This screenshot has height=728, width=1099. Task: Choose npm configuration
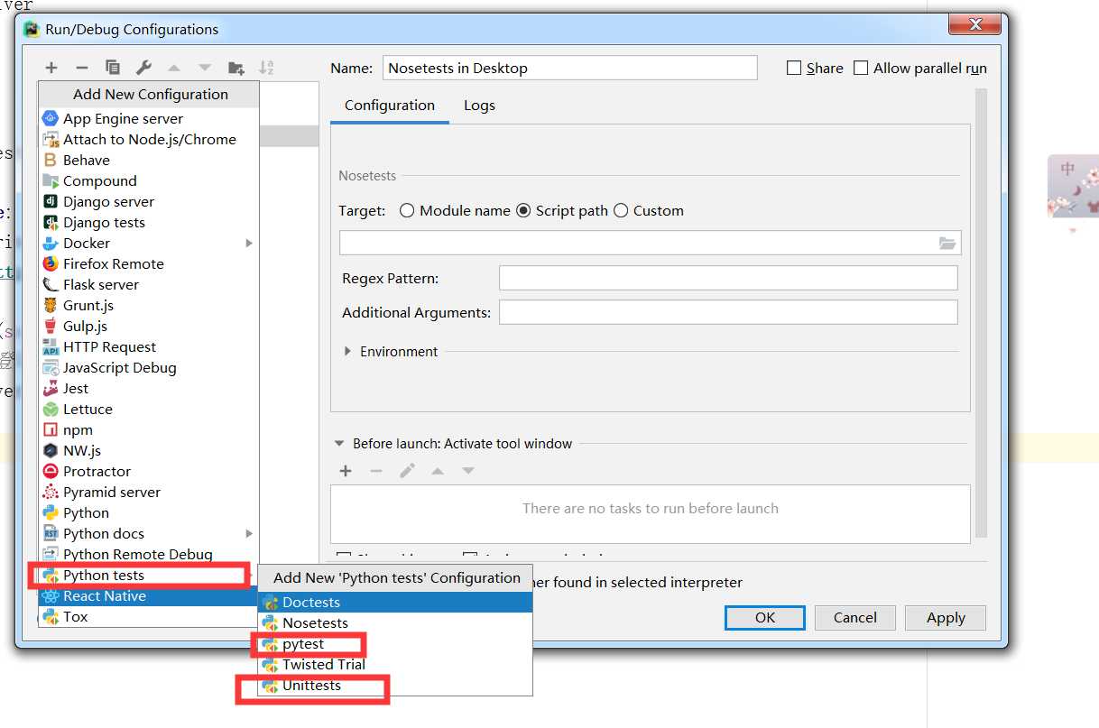148,429
